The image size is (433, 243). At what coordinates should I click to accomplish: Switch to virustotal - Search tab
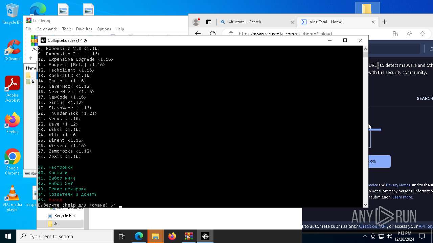(257, 22)
